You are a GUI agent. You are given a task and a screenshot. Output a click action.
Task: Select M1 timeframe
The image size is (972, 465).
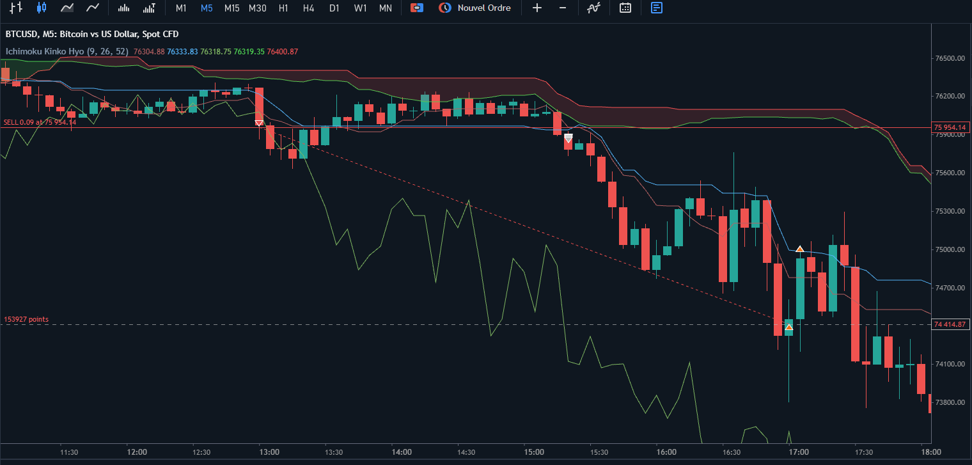181,8
